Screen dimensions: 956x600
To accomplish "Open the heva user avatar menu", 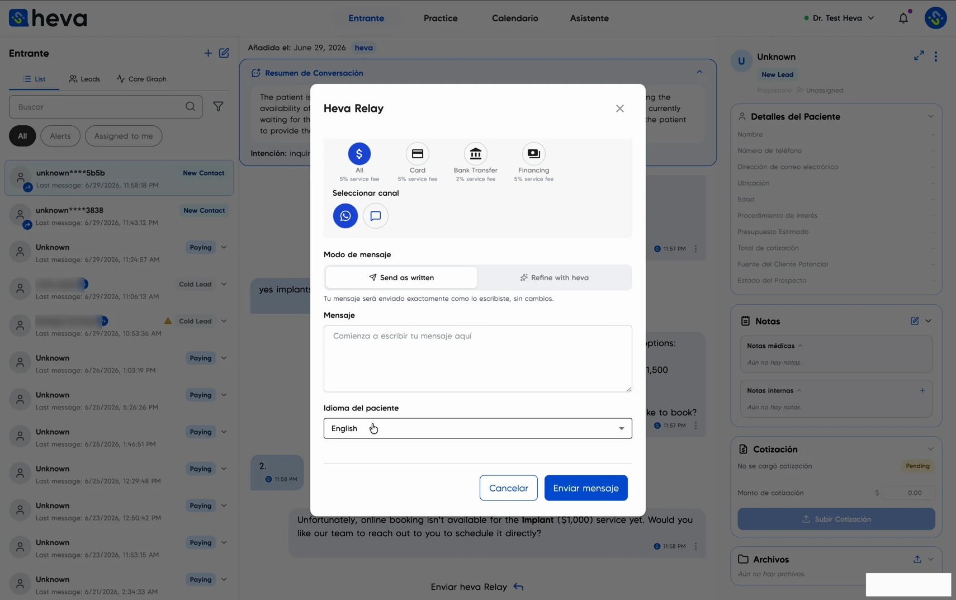I will coord(935,18).
